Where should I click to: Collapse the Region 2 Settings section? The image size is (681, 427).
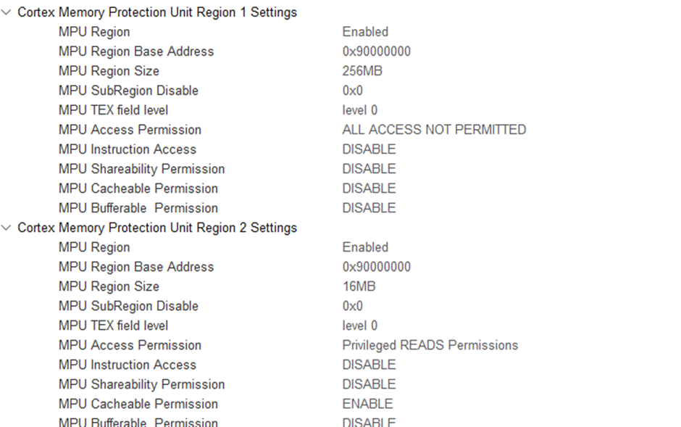pos(7,228)
